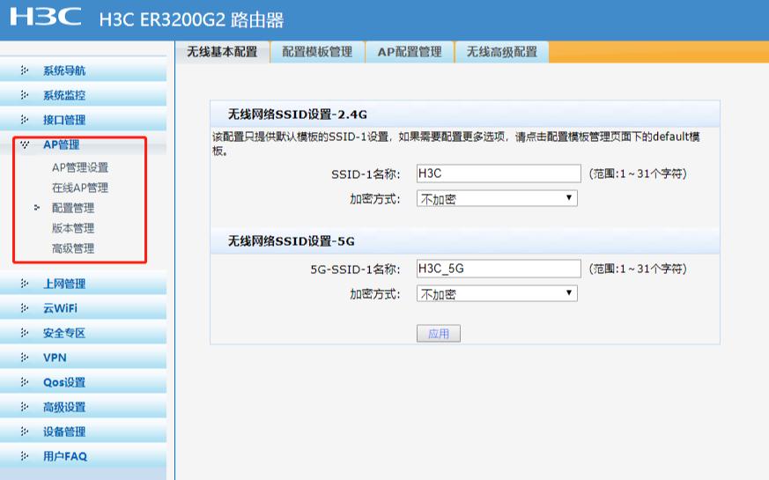Go to 在线AP管理 submenu item
The image size is (769, 480).
(x=80, y=188)
